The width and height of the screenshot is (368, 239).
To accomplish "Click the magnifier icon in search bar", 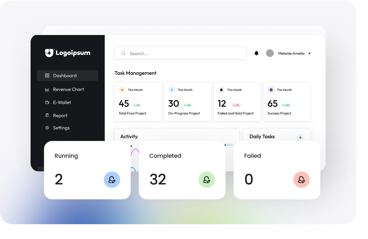I will (124, 53).
